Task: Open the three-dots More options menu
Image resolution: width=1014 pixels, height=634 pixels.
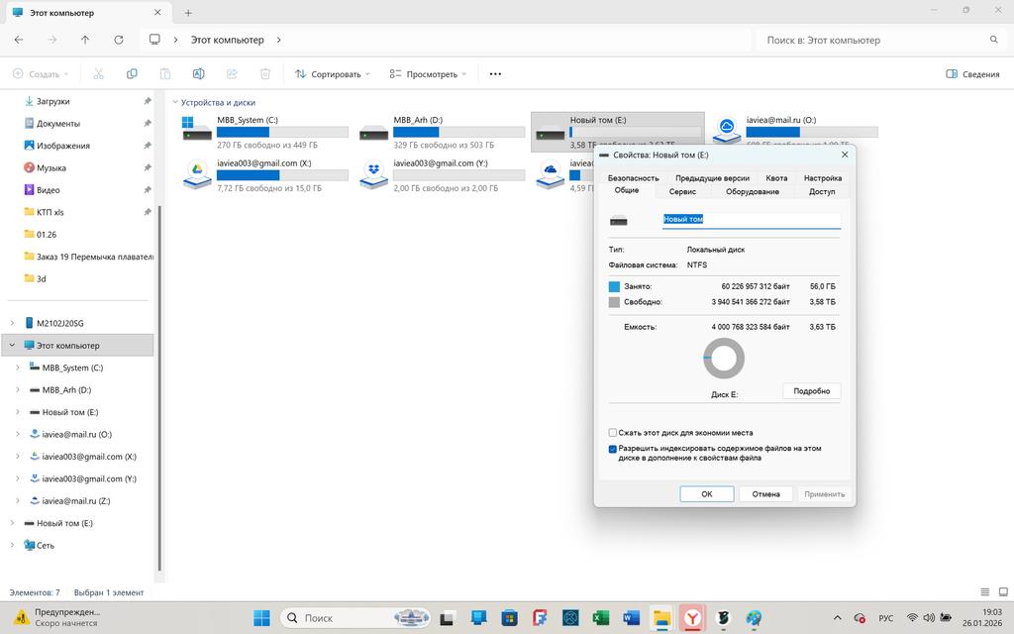Action: click(x=495, y=74)
